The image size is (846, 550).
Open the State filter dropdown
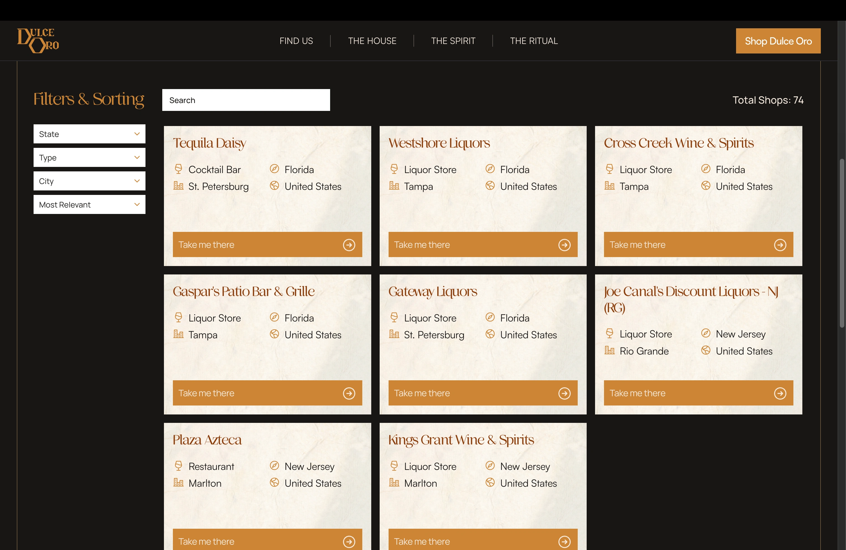point(89,134)
